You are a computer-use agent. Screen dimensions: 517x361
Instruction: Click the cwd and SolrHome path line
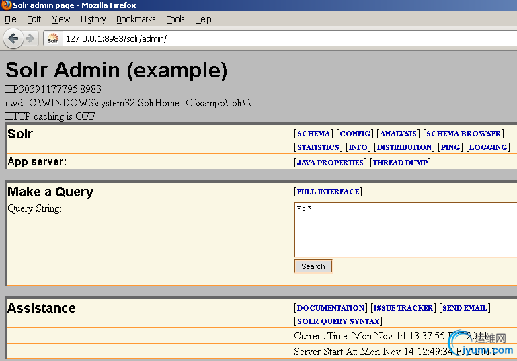[128, 103]
